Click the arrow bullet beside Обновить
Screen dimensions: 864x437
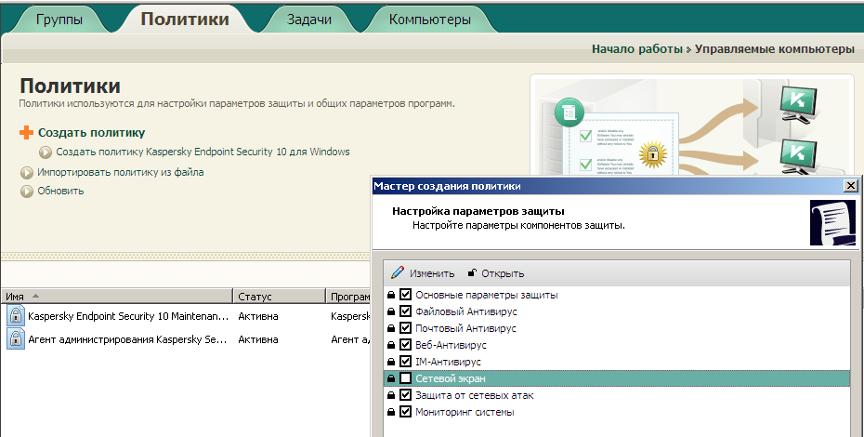[x=27, y=192]
